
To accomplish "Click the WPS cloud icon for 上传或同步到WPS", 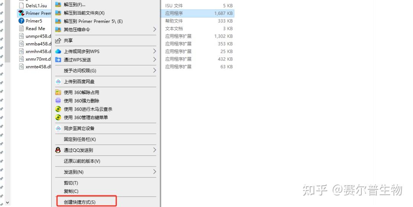I will pyautogui.click(x=58, y=51).
